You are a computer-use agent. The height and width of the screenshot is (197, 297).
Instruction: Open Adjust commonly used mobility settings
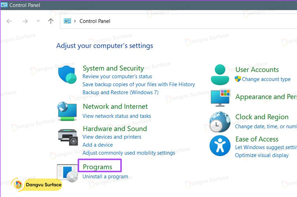tap(128, 153)
